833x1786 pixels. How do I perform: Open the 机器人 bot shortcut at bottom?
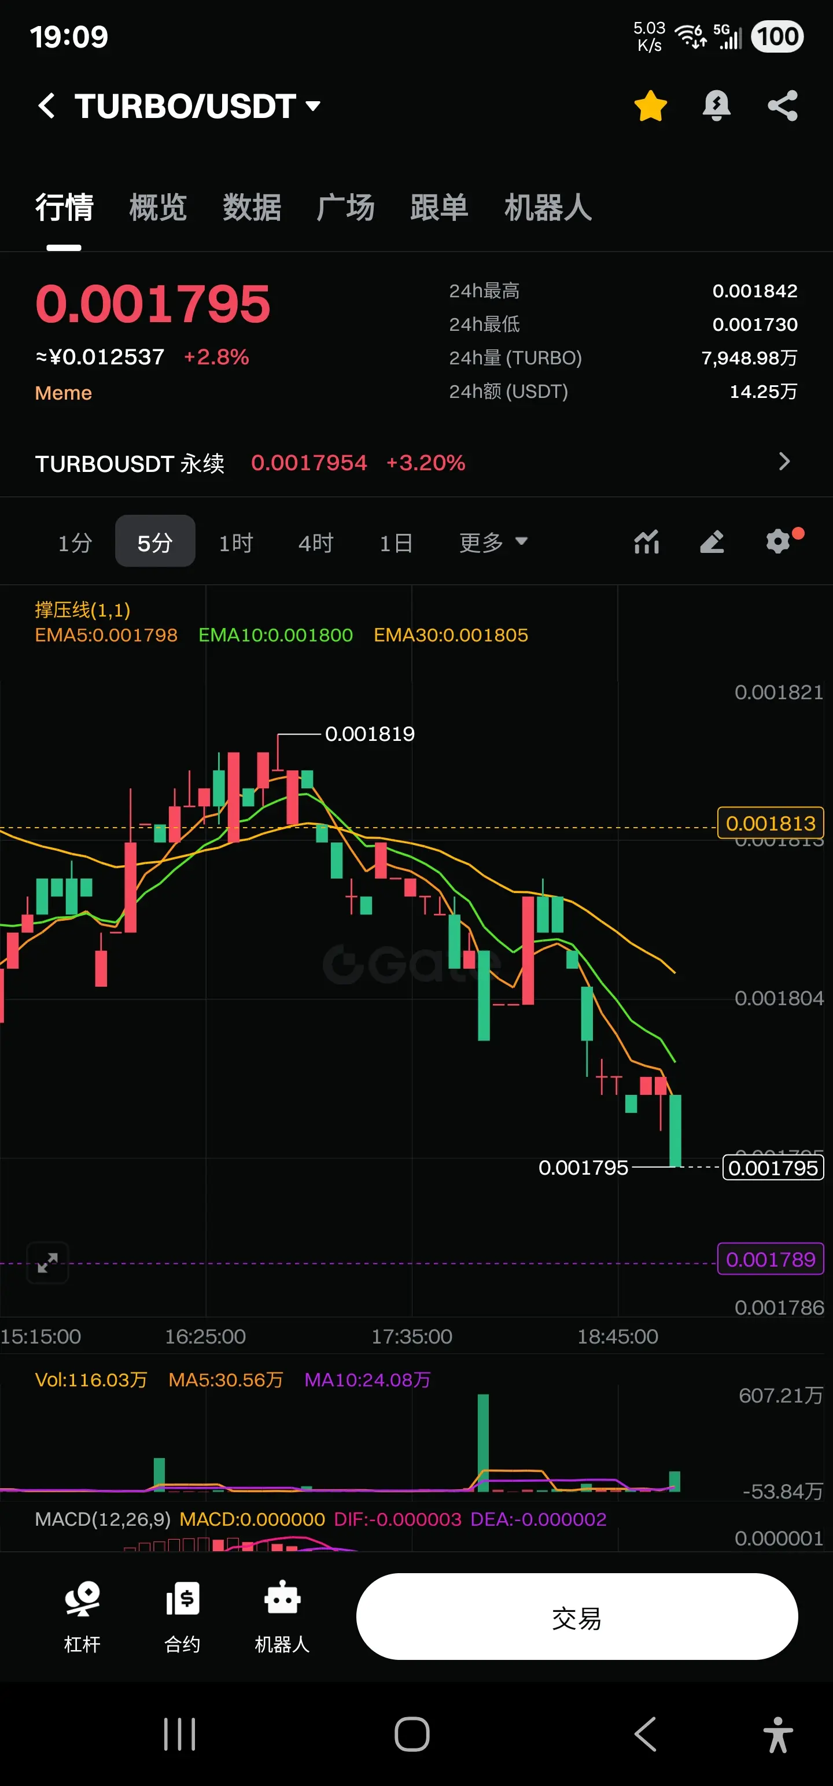tap(282, 1618)
